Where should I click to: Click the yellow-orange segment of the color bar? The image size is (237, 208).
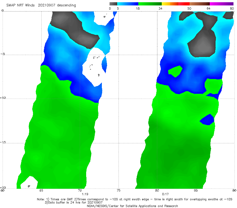(170, 4)
